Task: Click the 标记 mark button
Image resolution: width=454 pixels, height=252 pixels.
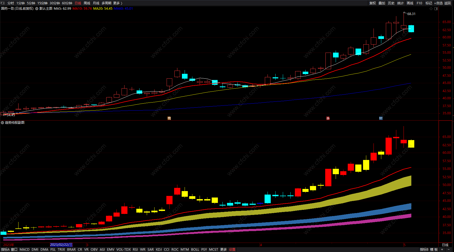Action: [429, 3]
